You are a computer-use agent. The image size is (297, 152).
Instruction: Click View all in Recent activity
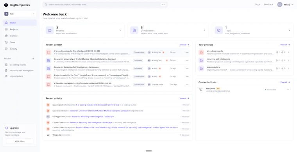point(184,98)
